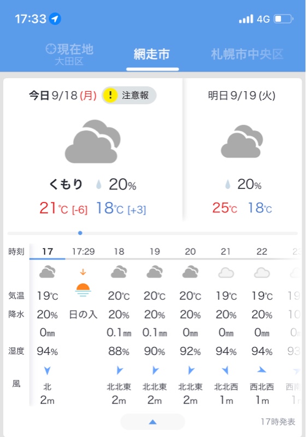Screen dimensions: 306x437
Task: Collapse the hourly panel with the up arrow
Action: [152, 422]
